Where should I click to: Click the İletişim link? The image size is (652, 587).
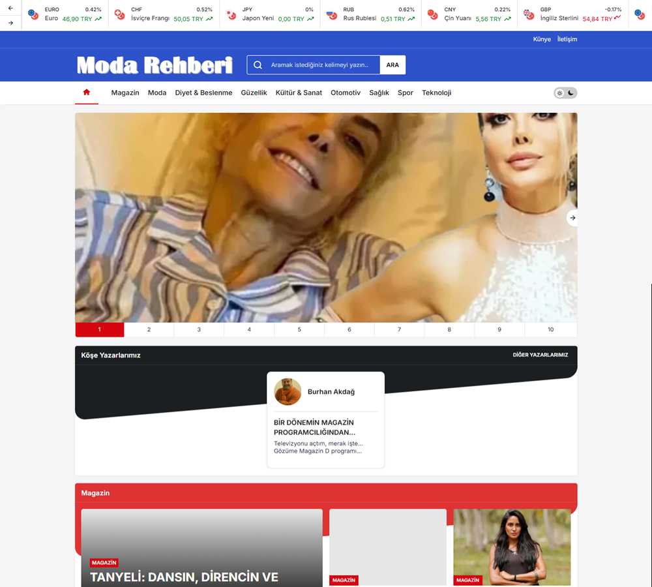567,39
